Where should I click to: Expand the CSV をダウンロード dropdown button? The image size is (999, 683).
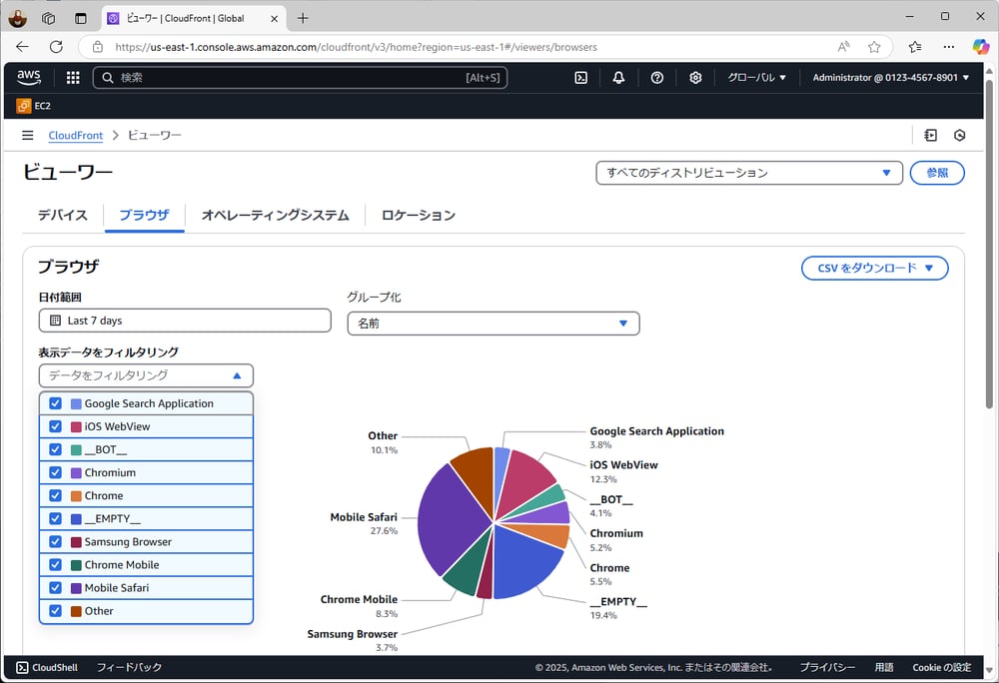[874, 268]
